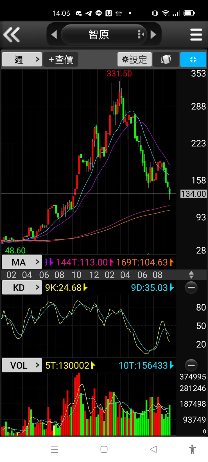
Task: Tap the accessibility figure icon
Action: [192, 449]
